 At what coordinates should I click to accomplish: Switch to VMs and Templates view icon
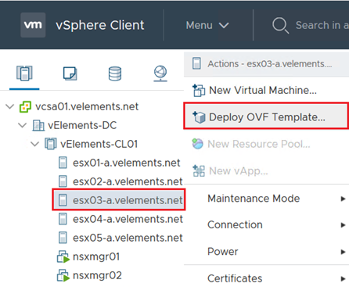click(x=70, y=74)
